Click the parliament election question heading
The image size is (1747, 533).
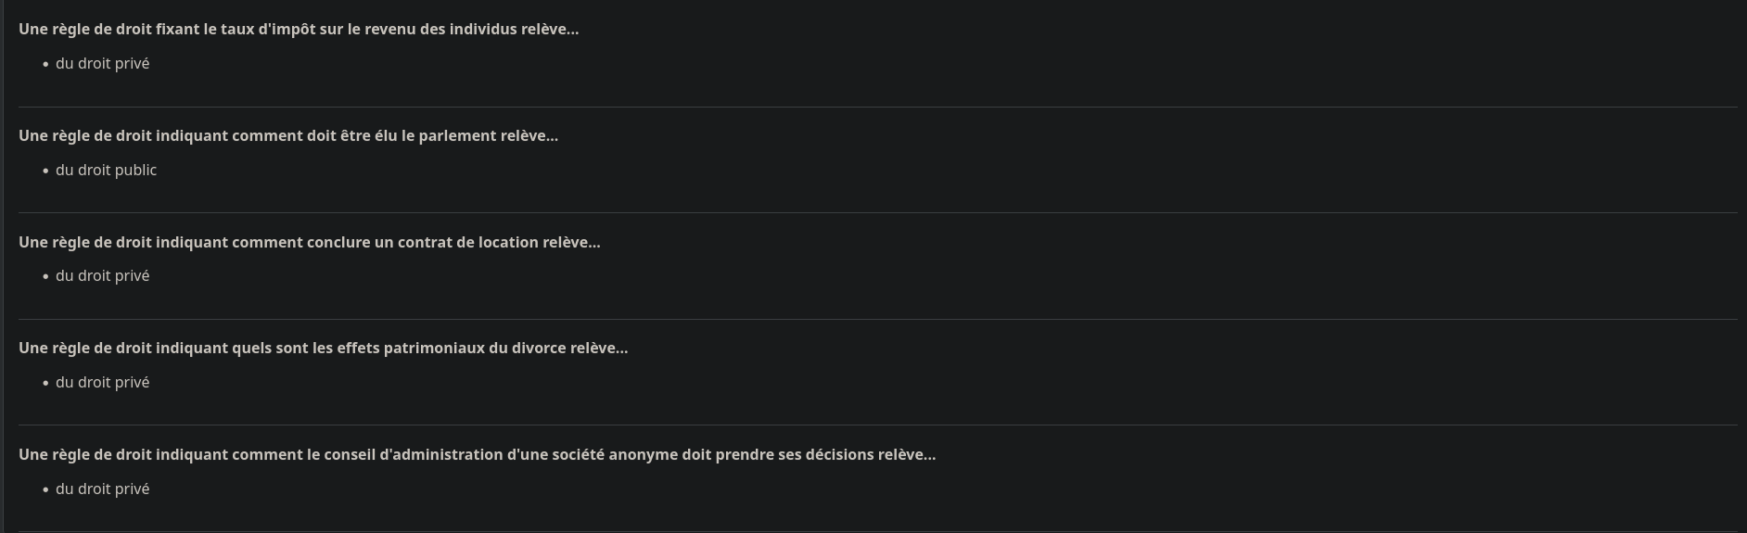(288, 135)
